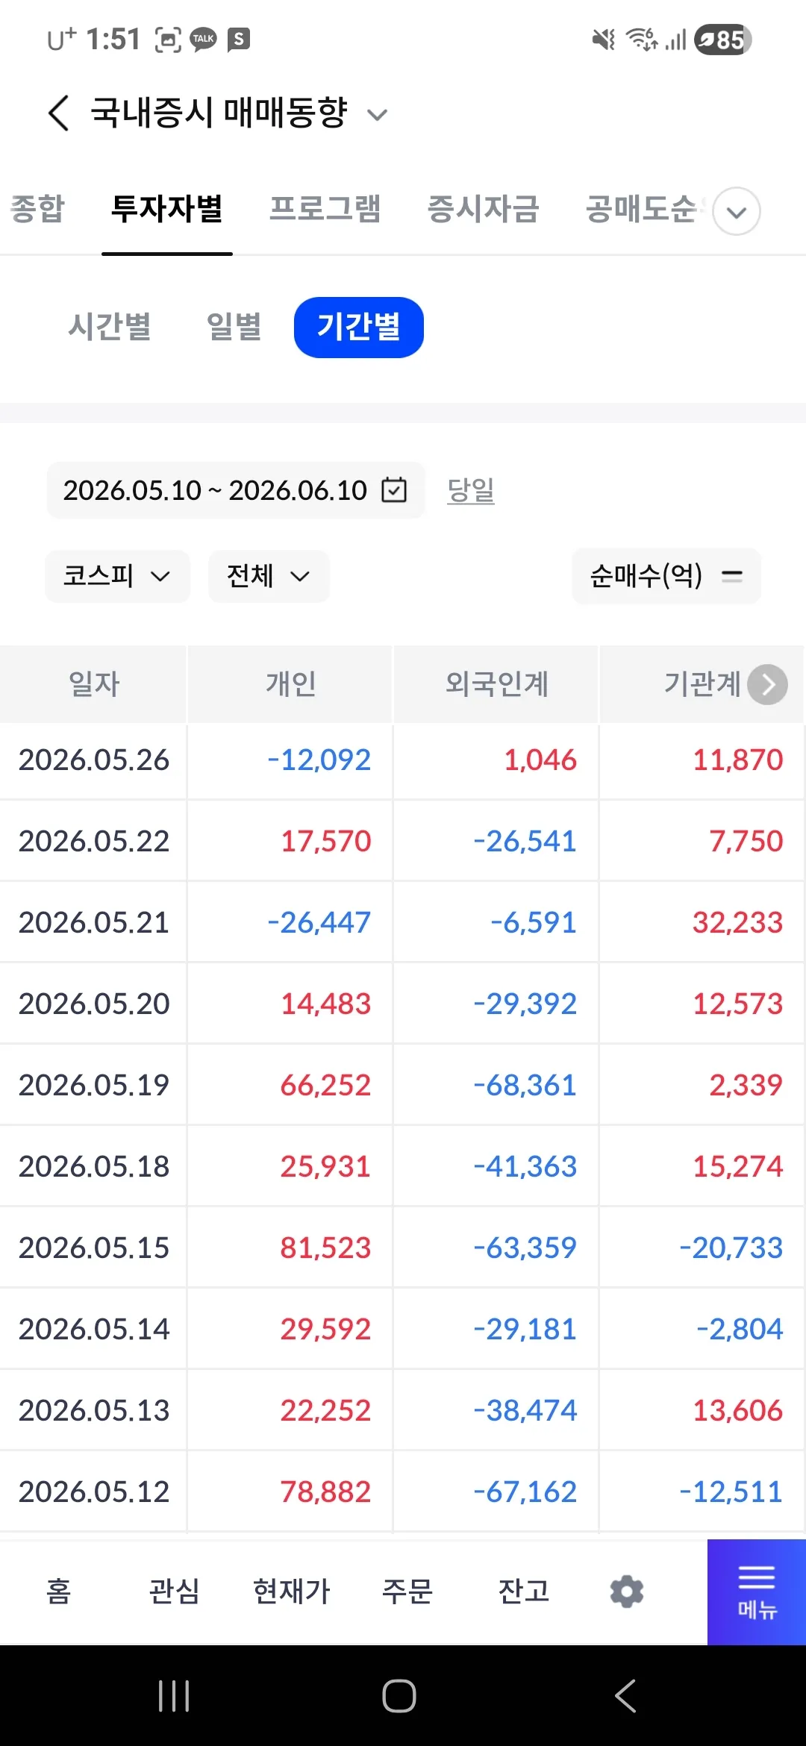
Task: Open 국내증시 매매동향 title dropdown
Action: click(x=378, y=115)
